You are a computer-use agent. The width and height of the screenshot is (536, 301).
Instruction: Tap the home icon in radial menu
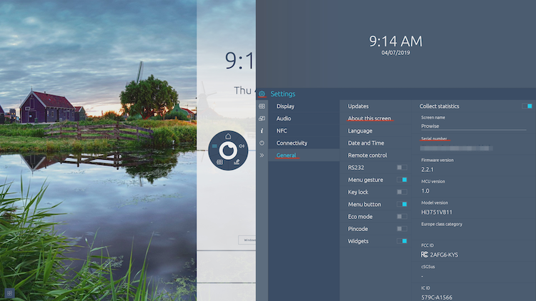coord(228,136)
